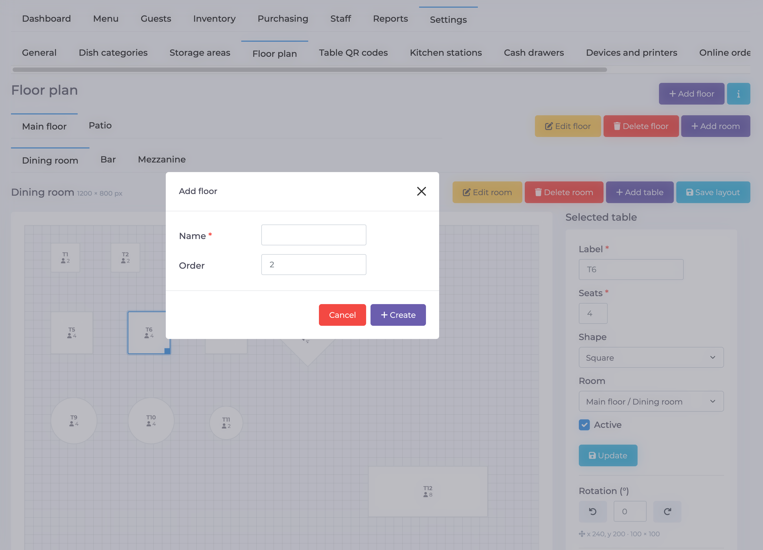The image size is (763, 550).
Task: Select table T1 on the floor grid
Action: point(65,258)
